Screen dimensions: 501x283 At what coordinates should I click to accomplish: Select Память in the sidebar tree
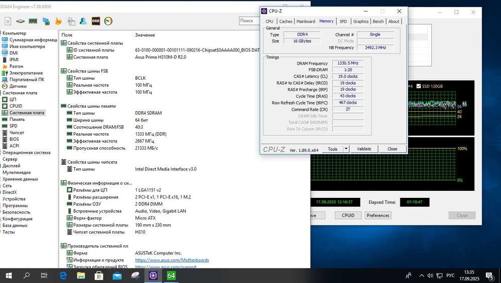pyautogui.click(x=17, y=119)
